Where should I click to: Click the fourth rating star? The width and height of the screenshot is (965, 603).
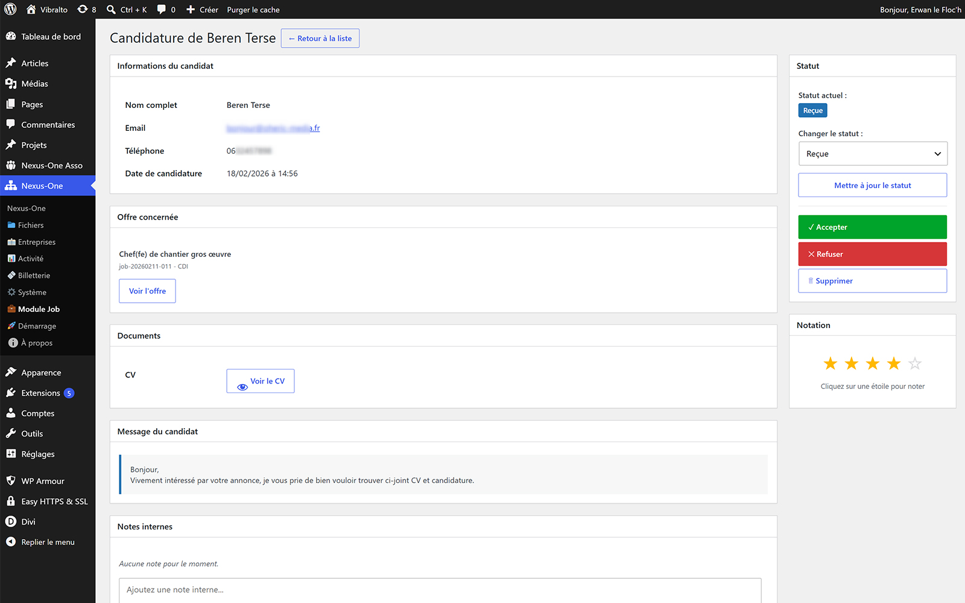pos(894,364)
